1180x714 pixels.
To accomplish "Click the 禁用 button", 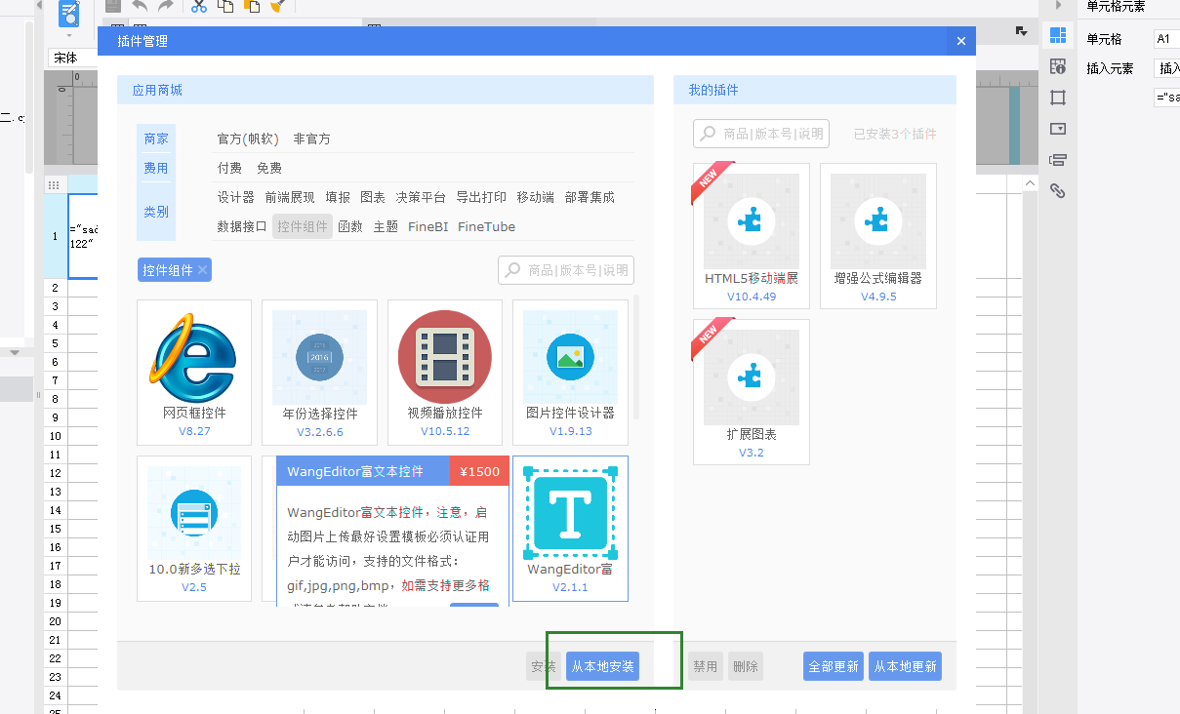I will 705,666.
